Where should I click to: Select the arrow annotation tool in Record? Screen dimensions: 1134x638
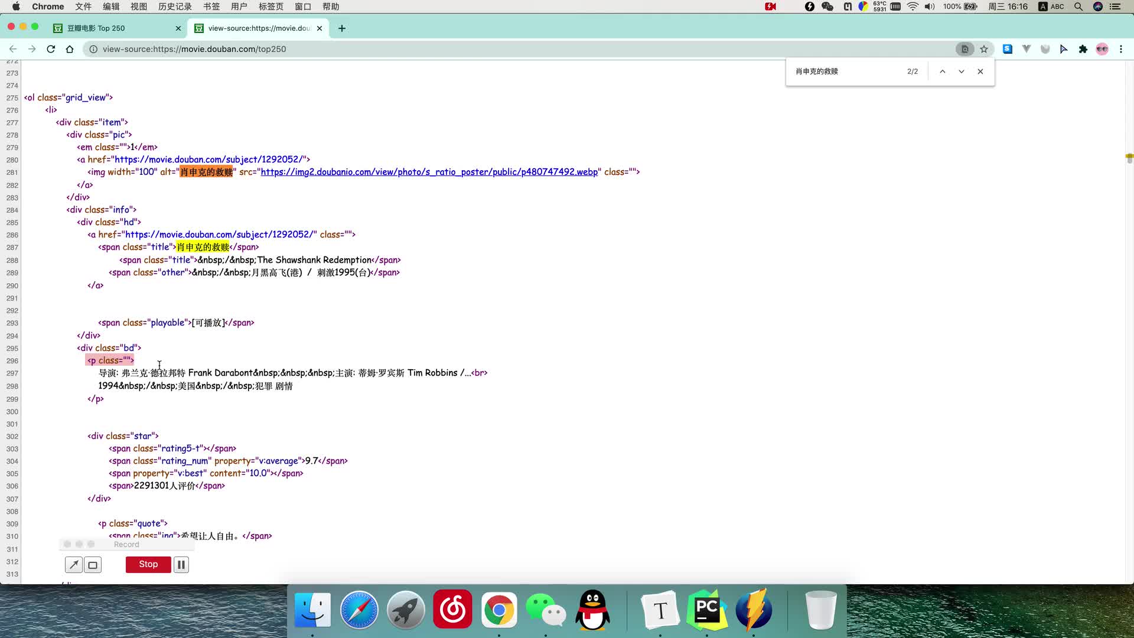(x=74, y=565)
